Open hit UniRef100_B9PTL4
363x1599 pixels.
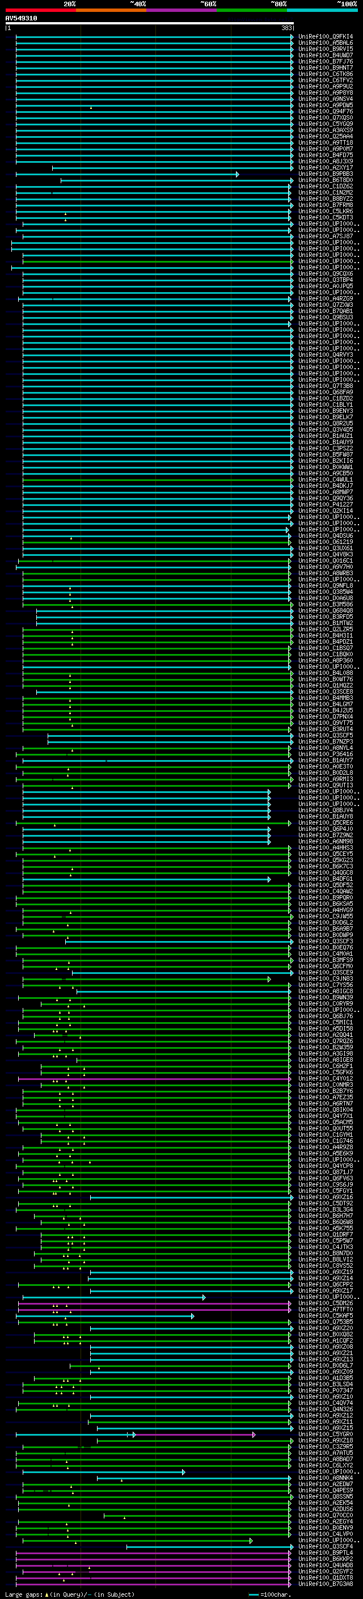coord(326,1552)
